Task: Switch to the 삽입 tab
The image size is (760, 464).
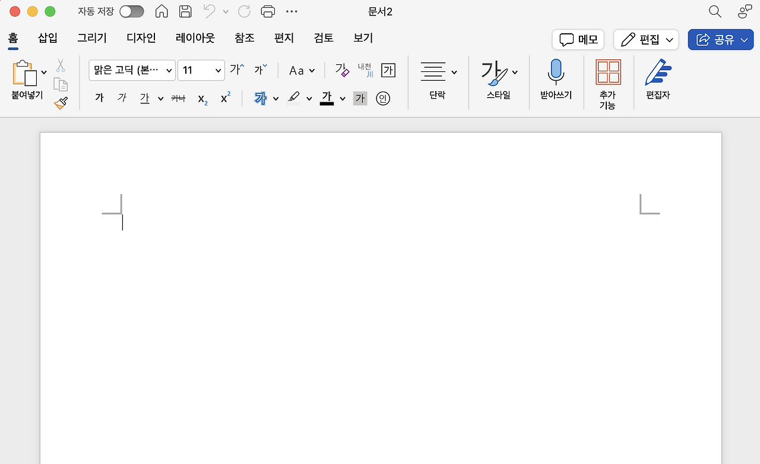Action: coord(47,38)
